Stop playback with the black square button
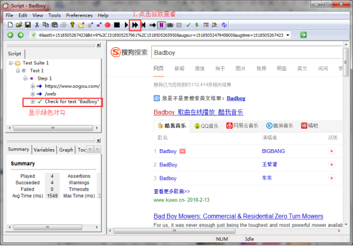Screen dimensions: 353x246 117,25
